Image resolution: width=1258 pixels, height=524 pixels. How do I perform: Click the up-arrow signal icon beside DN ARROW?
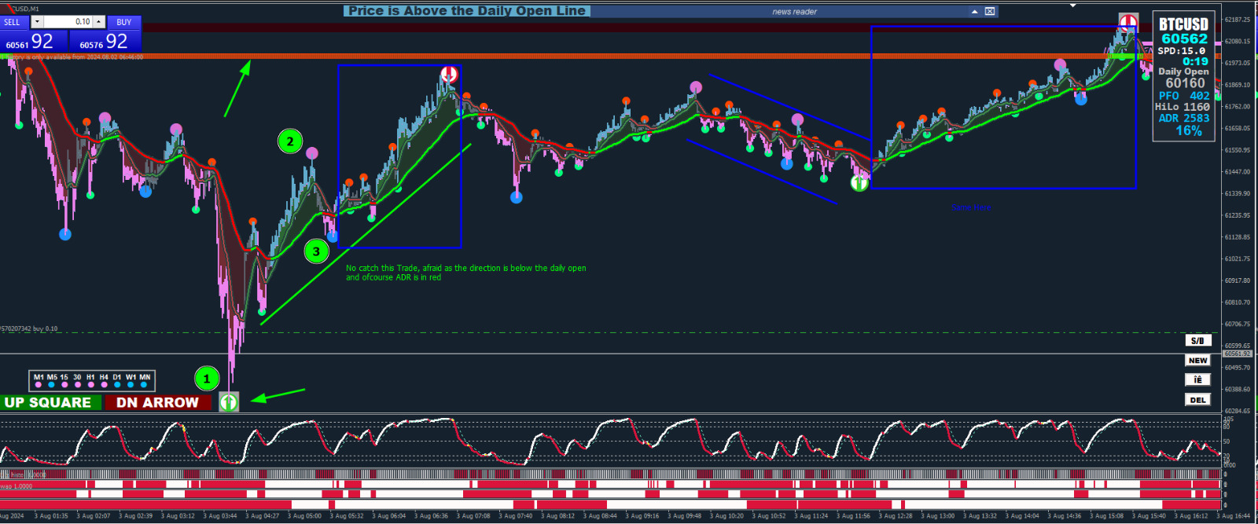229,402
